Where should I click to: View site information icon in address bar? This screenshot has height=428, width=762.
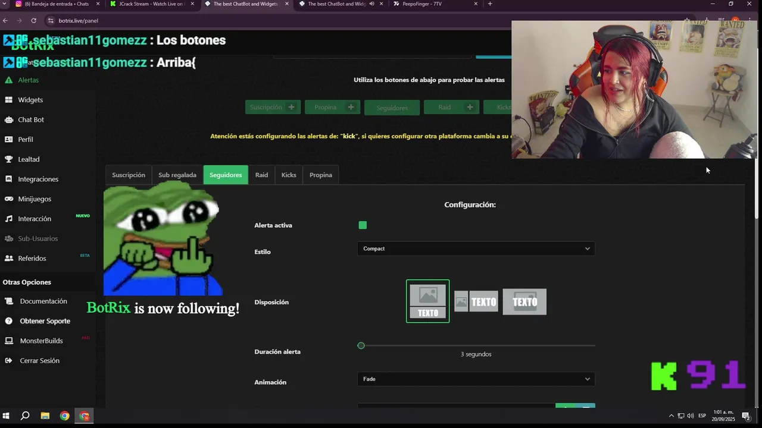[x=50, y=20]
